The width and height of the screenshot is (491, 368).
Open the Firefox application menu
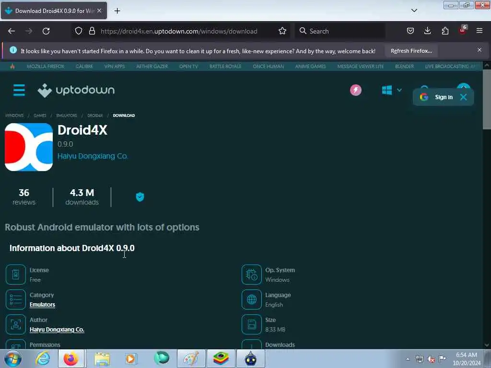point(479,31)
